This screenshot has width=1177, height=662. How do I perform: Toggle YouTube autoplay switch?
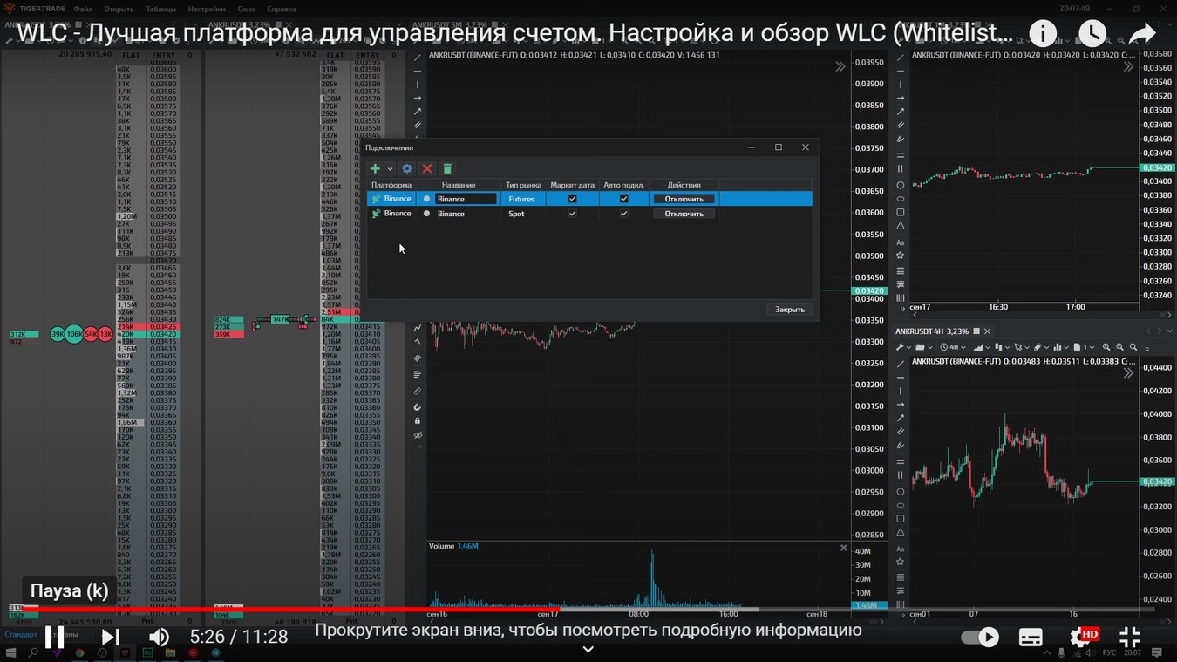pyautogui.click(x=980, y=638)
